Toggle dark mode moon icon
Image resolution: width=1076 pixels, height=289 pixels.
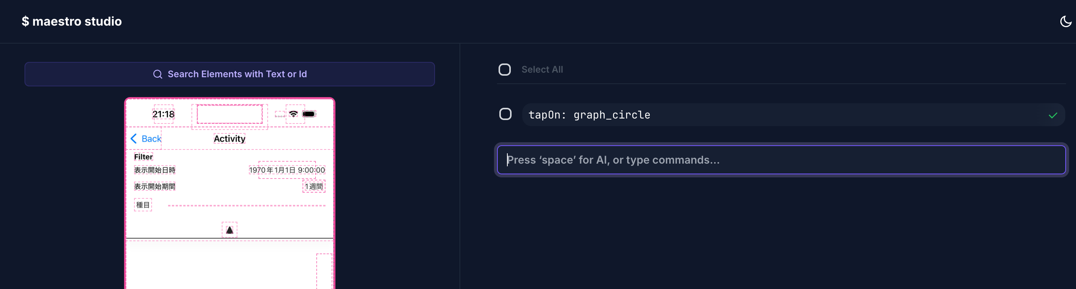pos(1065,21)
